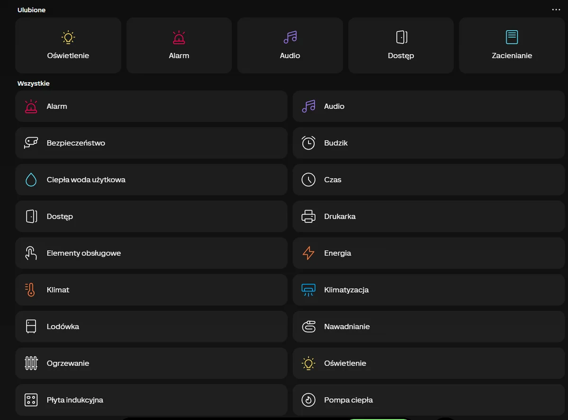Image resolution: width=568 pixels, height=420 pixels.
Task: Click the Płyta indukcyjna cooktop icon
Action: (x=31, y=400)
